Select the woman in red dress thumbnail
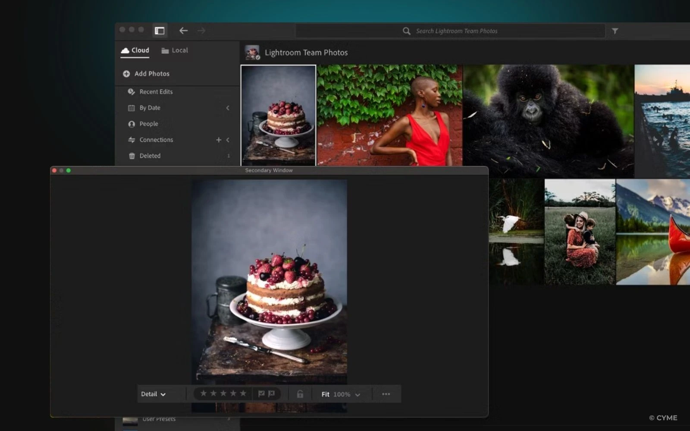Image resolution: width=690 pixels, height=431 pixels. 390,116
